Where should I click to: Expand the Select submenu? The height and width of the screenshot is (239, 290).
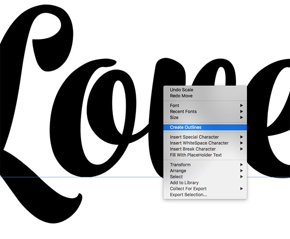pyautogui.click(x=176, y=176)
